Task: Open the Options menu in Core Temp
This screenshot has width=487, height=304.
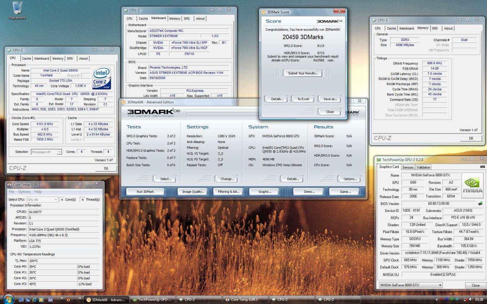Action: 24,192
